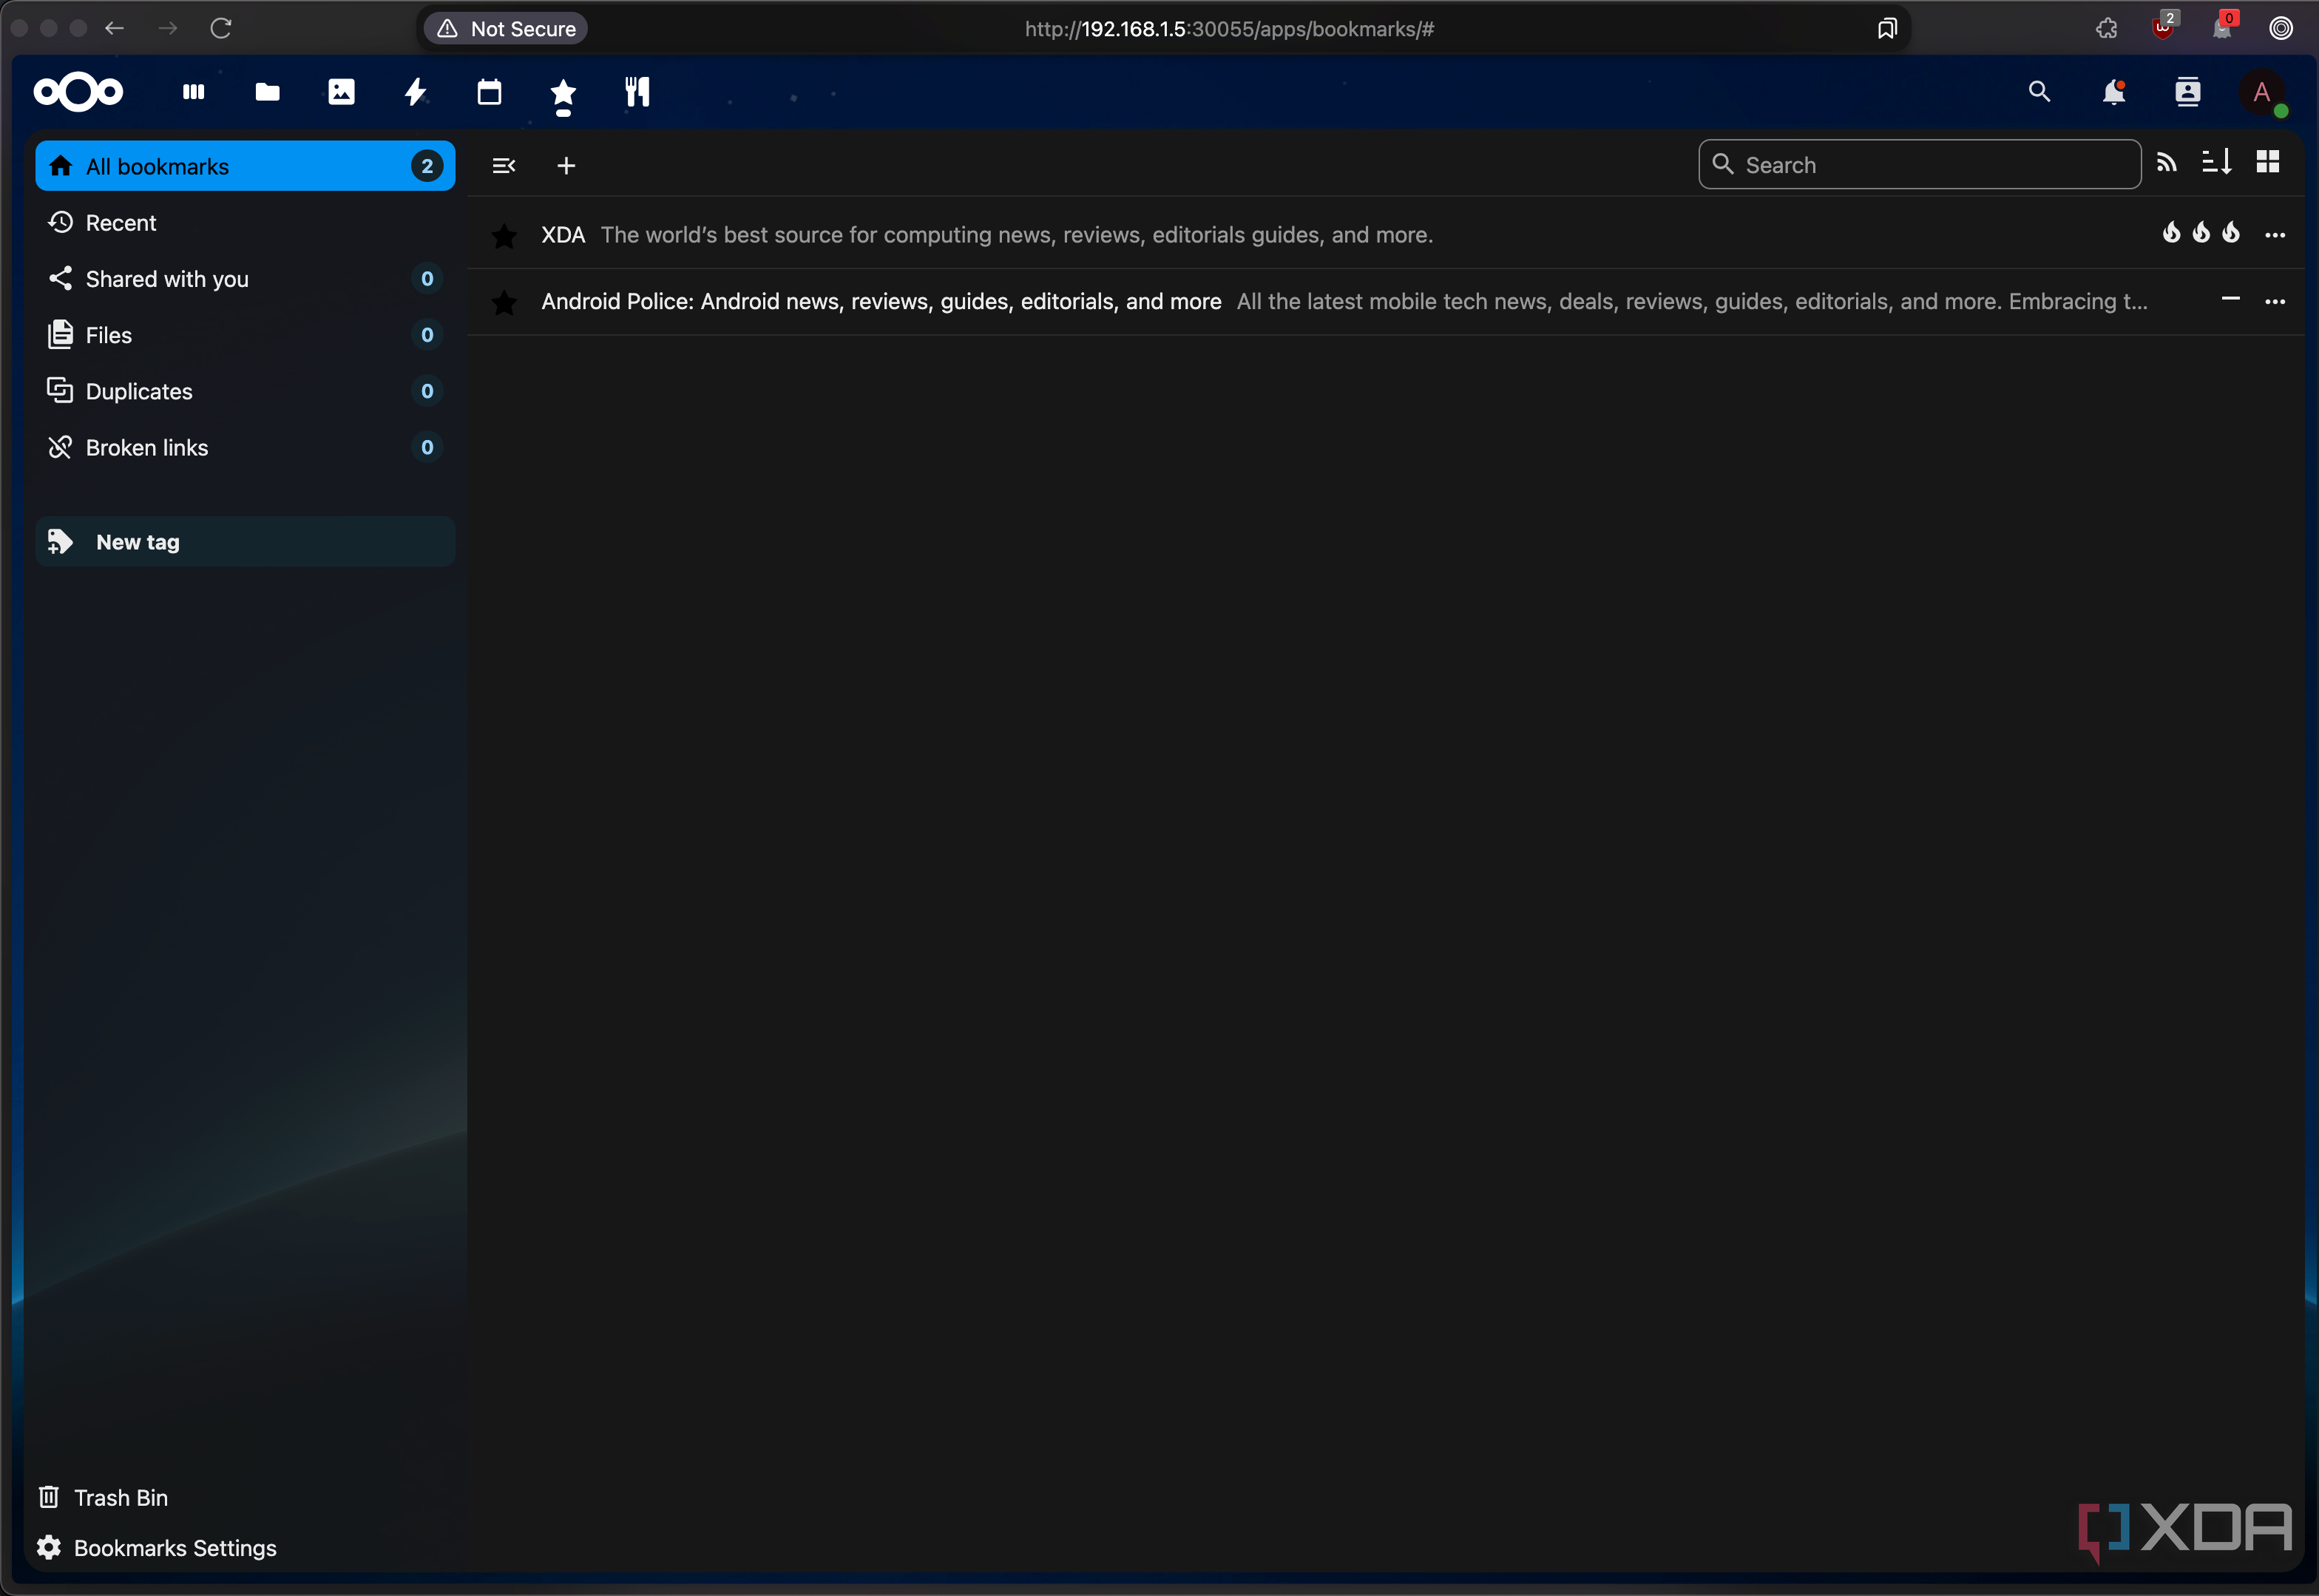Open XDA bookmark actions menu
The height and width of the screenshot is (1596, 2319).
2275,235
